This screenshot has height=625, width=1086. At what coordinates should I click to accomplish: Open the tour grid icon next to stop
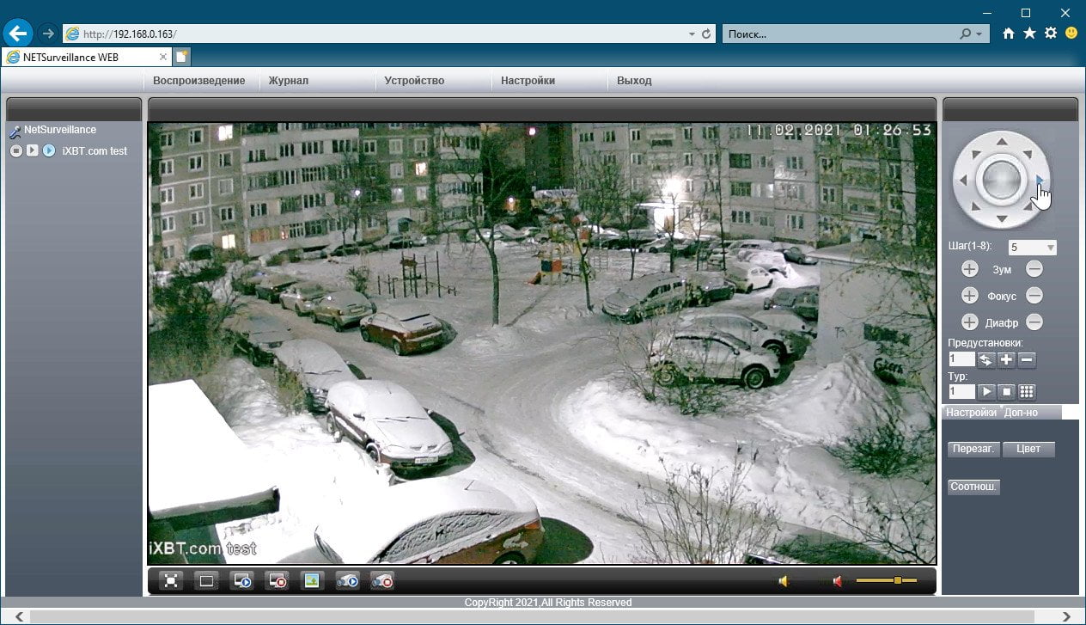pos(1028,392)
